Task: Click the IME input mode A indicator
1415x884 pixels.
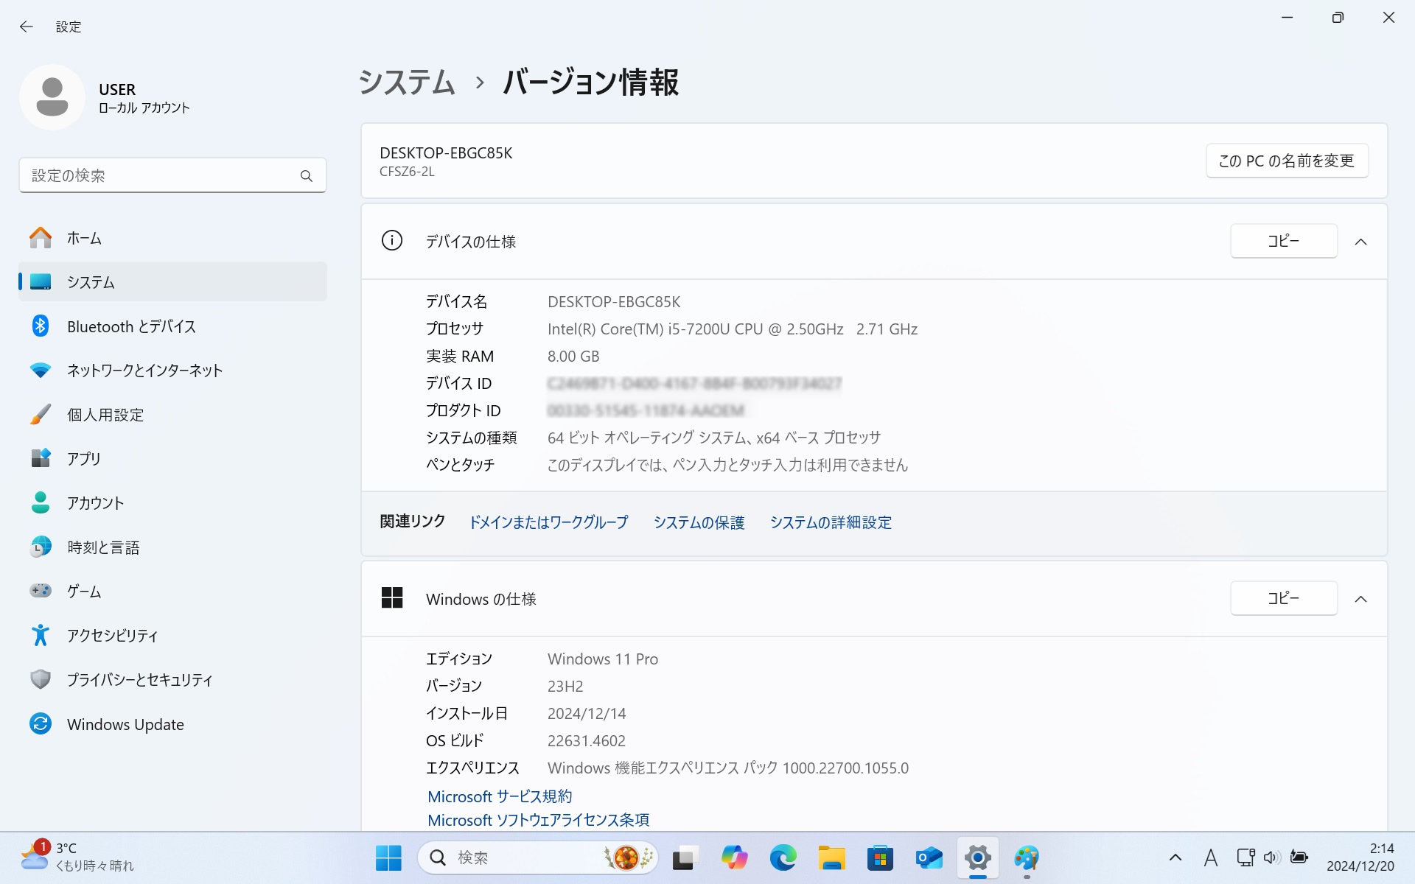Action: (1210, 857)
